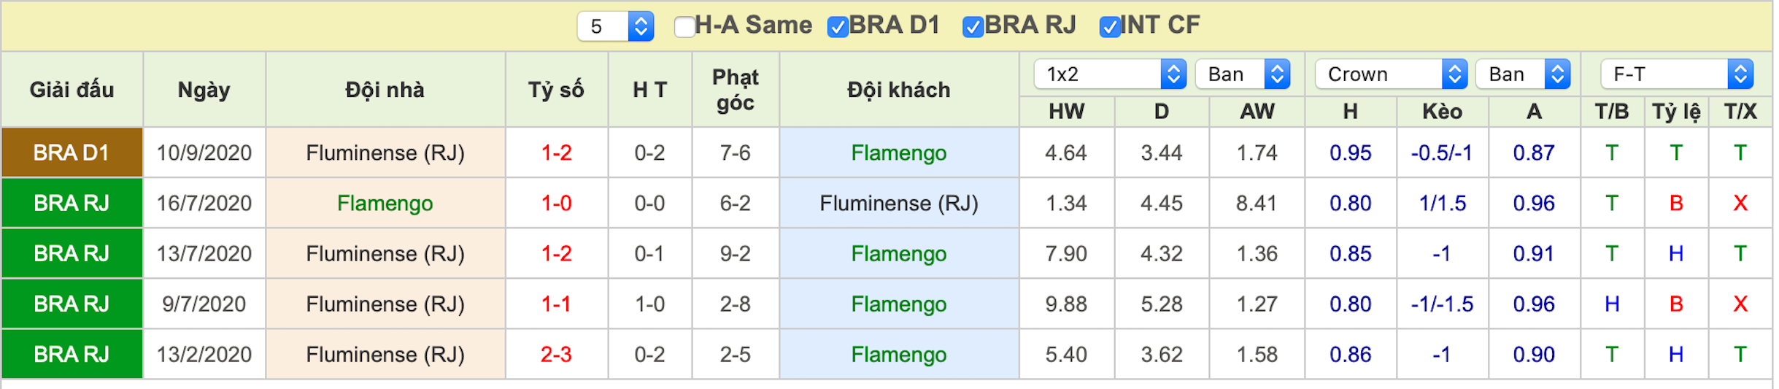Open the Ban dropdown next to Crown
Image resolution: width=1779 pixels, height=389 pixels.
1523,74
